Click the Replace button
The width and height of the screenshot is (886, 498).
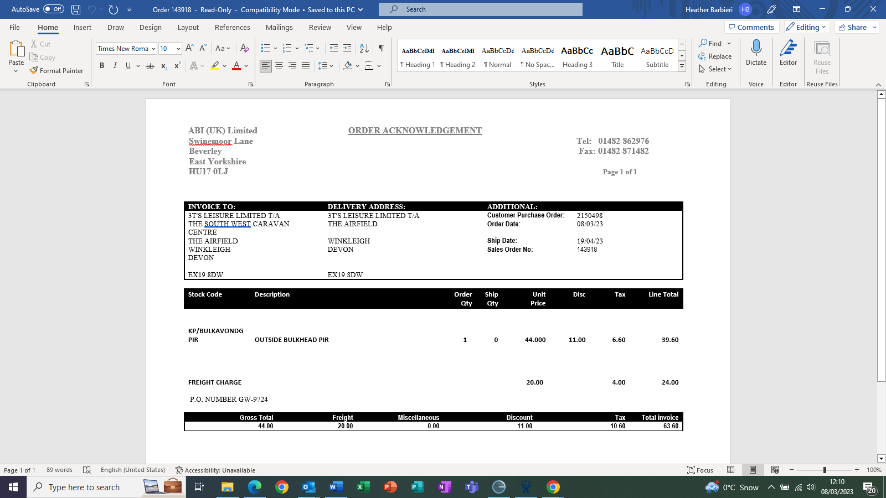point(715,56)
